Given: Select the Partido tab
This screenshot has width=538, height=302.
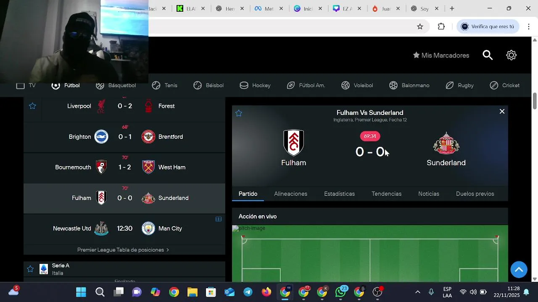Looking at the screenshot, I should point(248,194).
